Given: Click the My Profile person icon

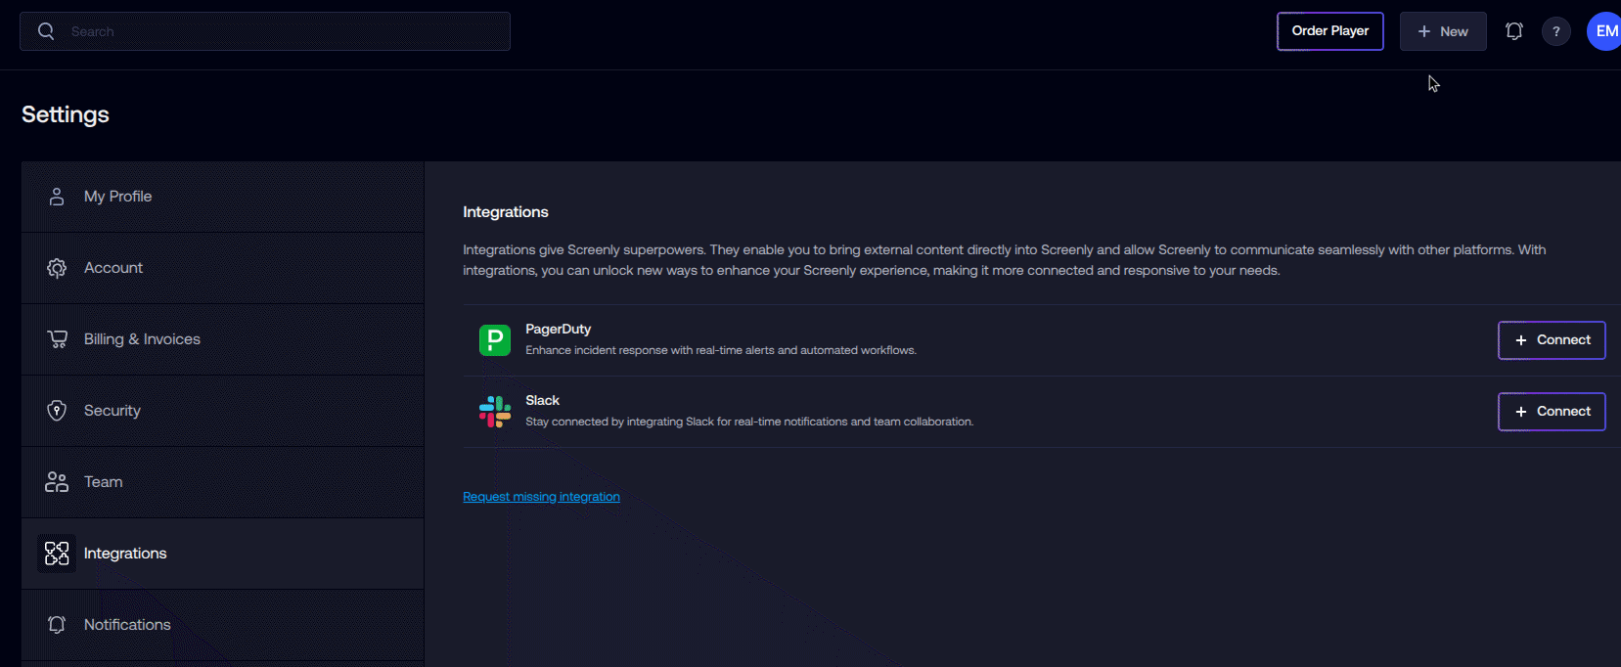Looking at the screenshot, I should pyautogui.click(x=57, y=197).
